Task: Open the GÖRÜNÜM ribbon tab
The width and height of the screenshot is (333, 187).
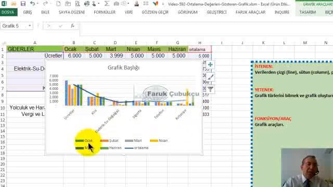Action: coord(187,12)
